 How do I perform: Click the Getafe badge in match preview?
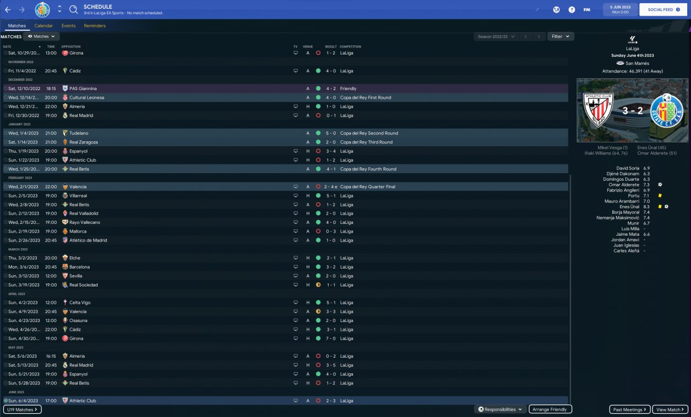pos(667,110)
